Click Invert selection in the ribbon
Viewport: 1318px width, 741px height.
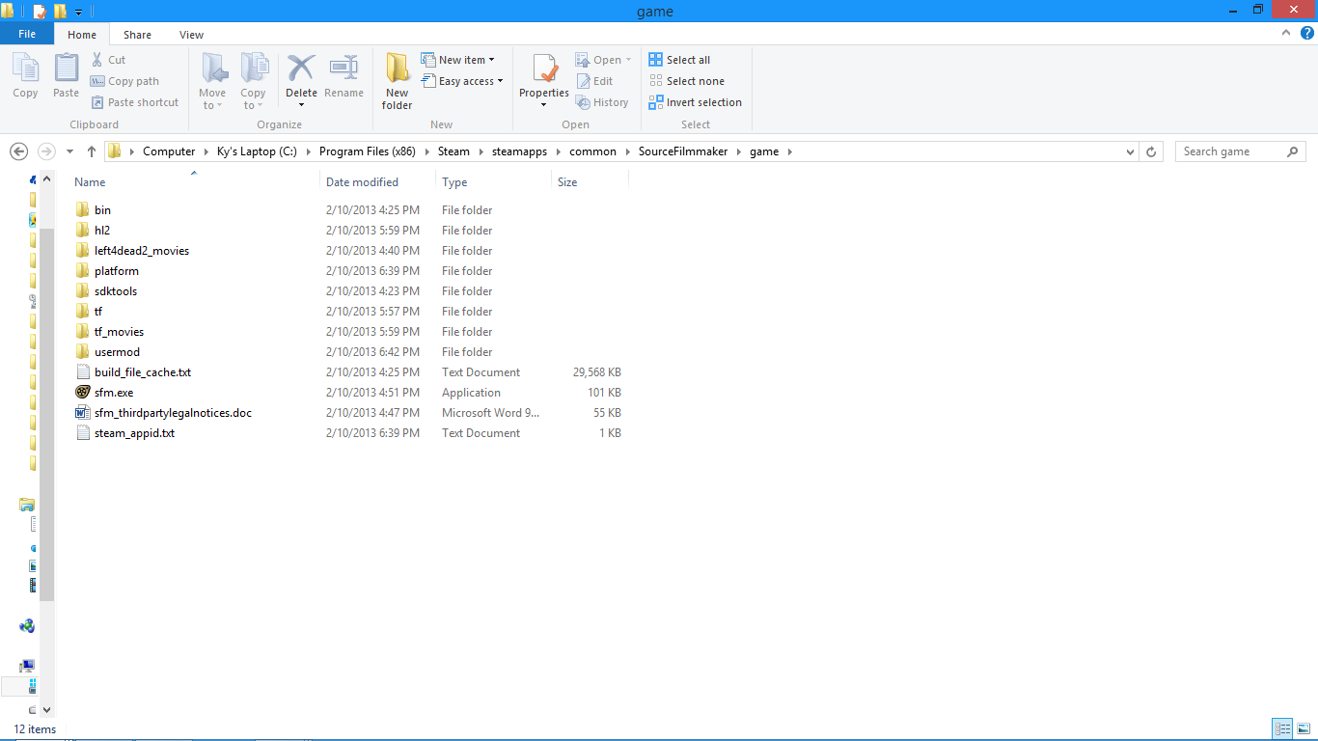tap(696, 102)
